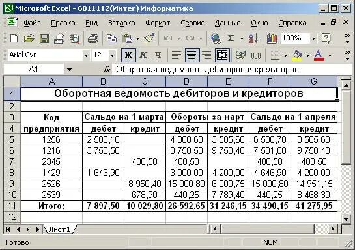Click the Chart Wizard icon
Image resolution: width=355 pixels, height=250 pixels.
pos(272,38)
